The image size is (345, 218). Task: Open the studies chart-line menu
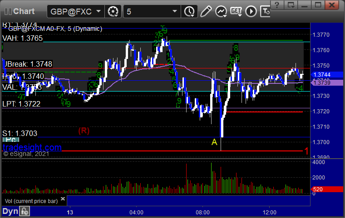[221, 11]
